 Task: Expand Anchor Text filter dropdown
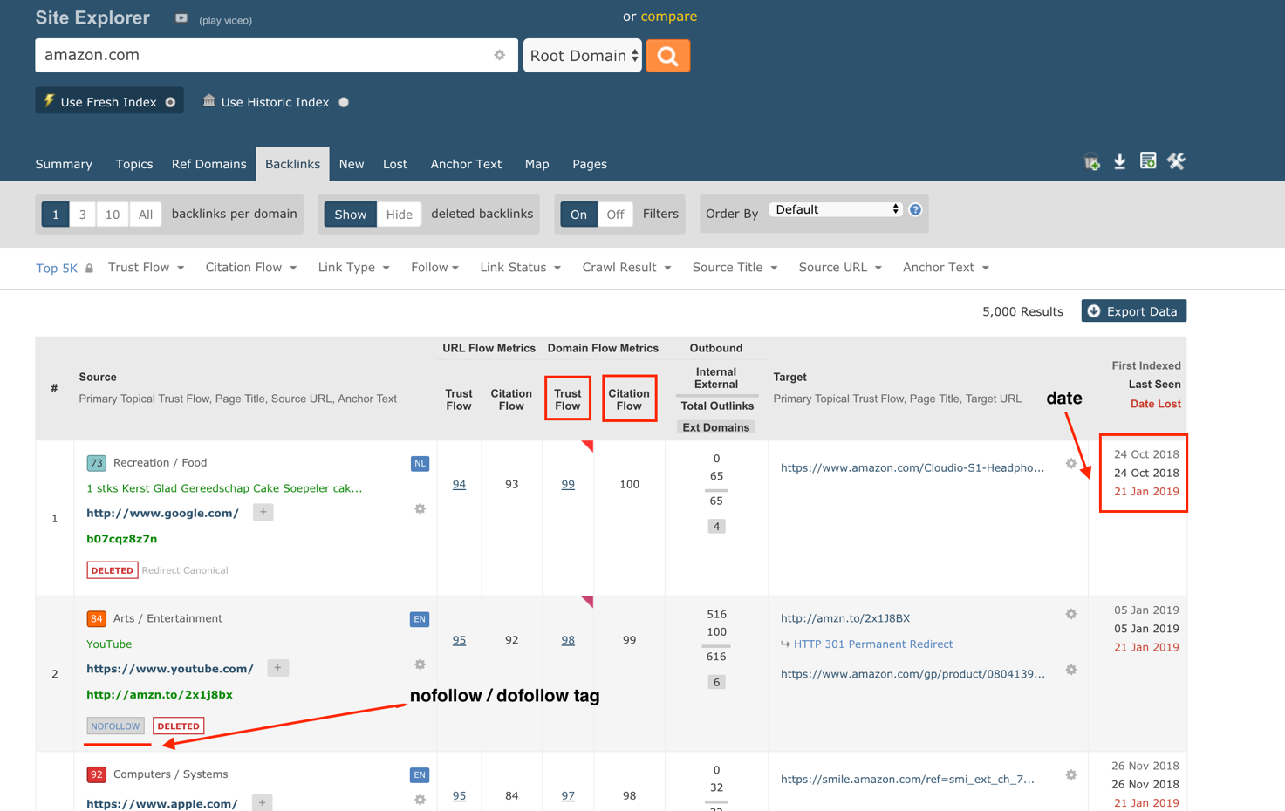click(946, 268)
